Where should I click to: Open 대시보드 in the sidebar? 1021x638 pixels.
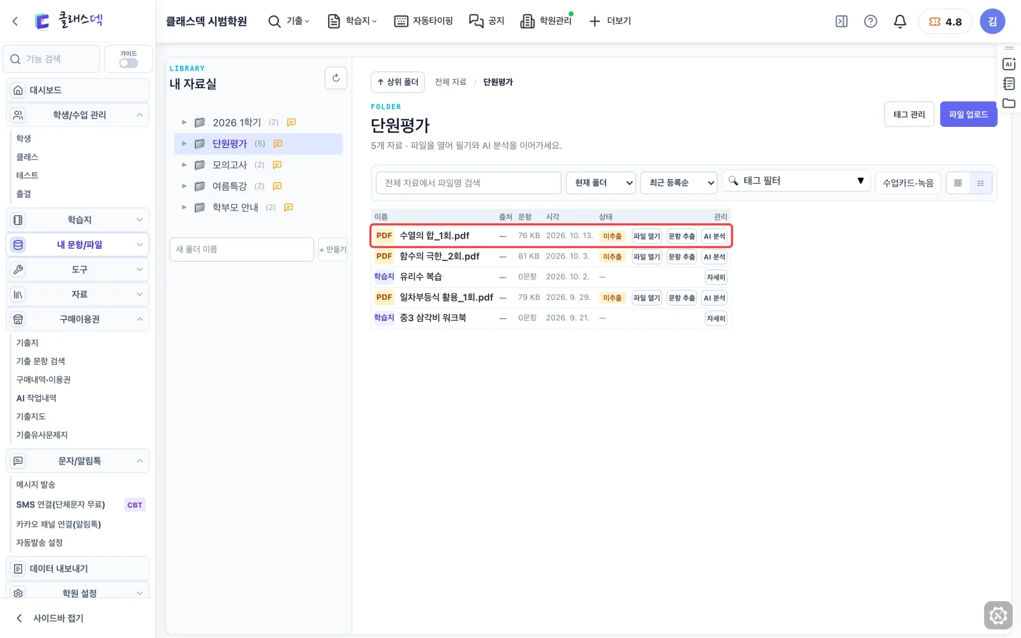click(78, 90)
